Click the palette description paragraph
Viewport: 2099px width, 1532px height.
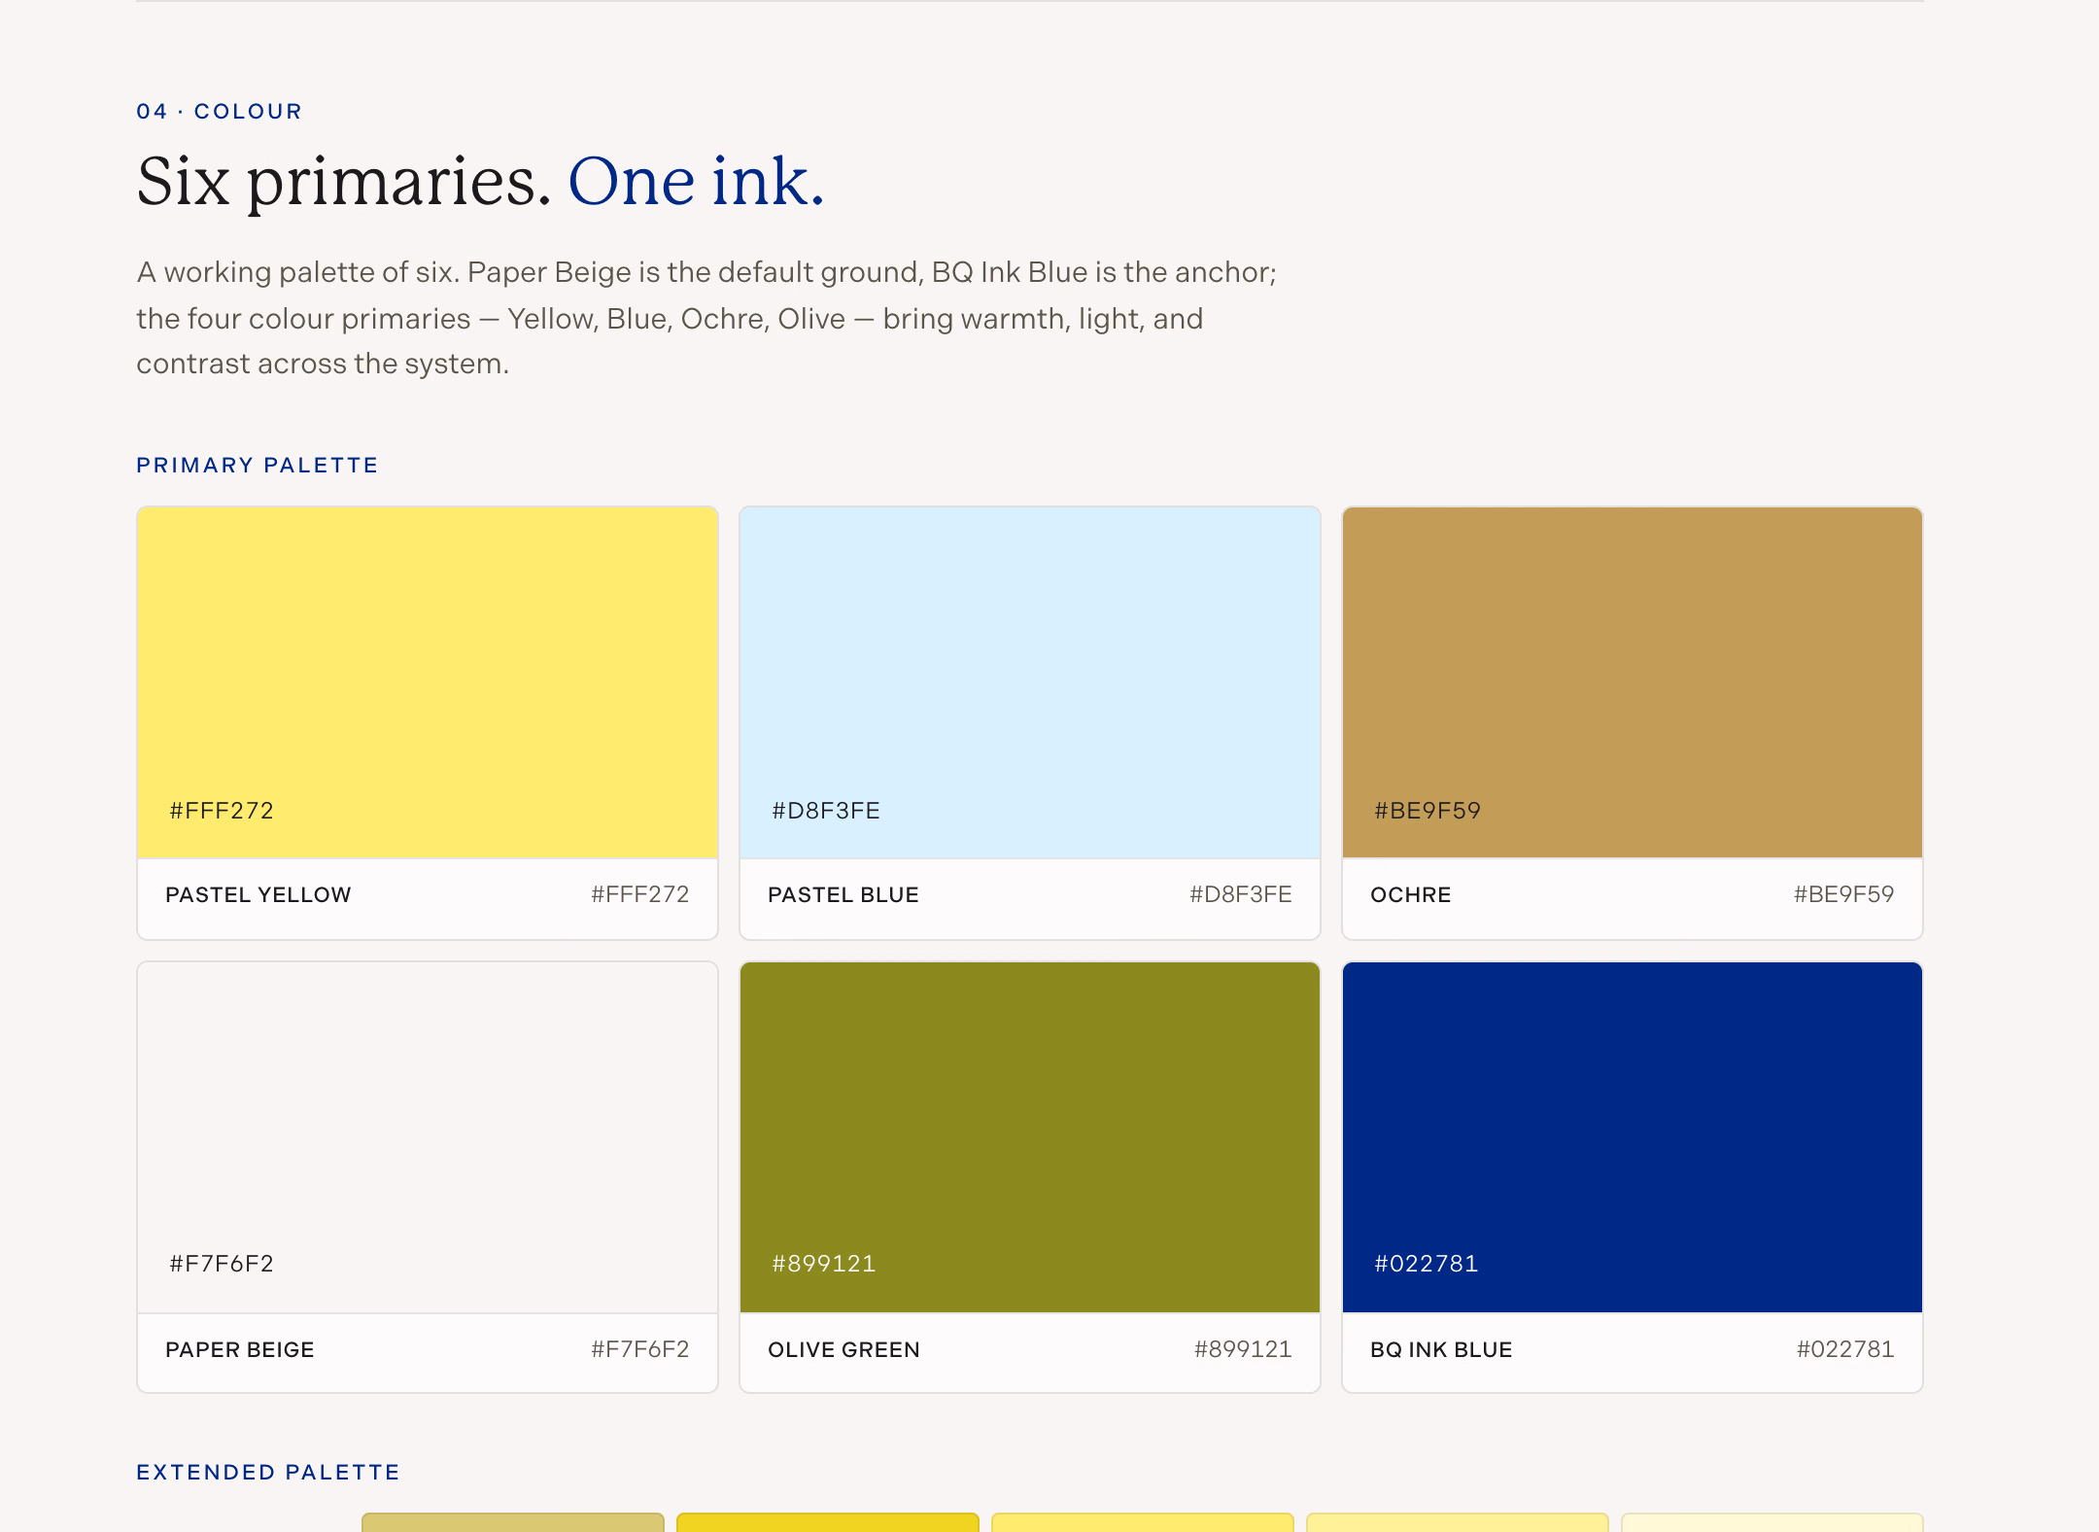706,318
